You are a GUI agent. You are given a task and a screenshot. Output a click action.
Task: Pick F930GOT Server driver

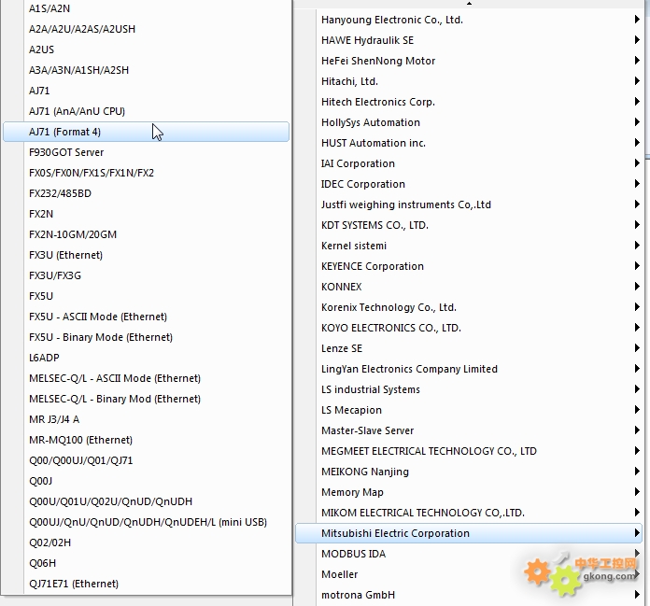pyautogui.click(x=146, y=152)
